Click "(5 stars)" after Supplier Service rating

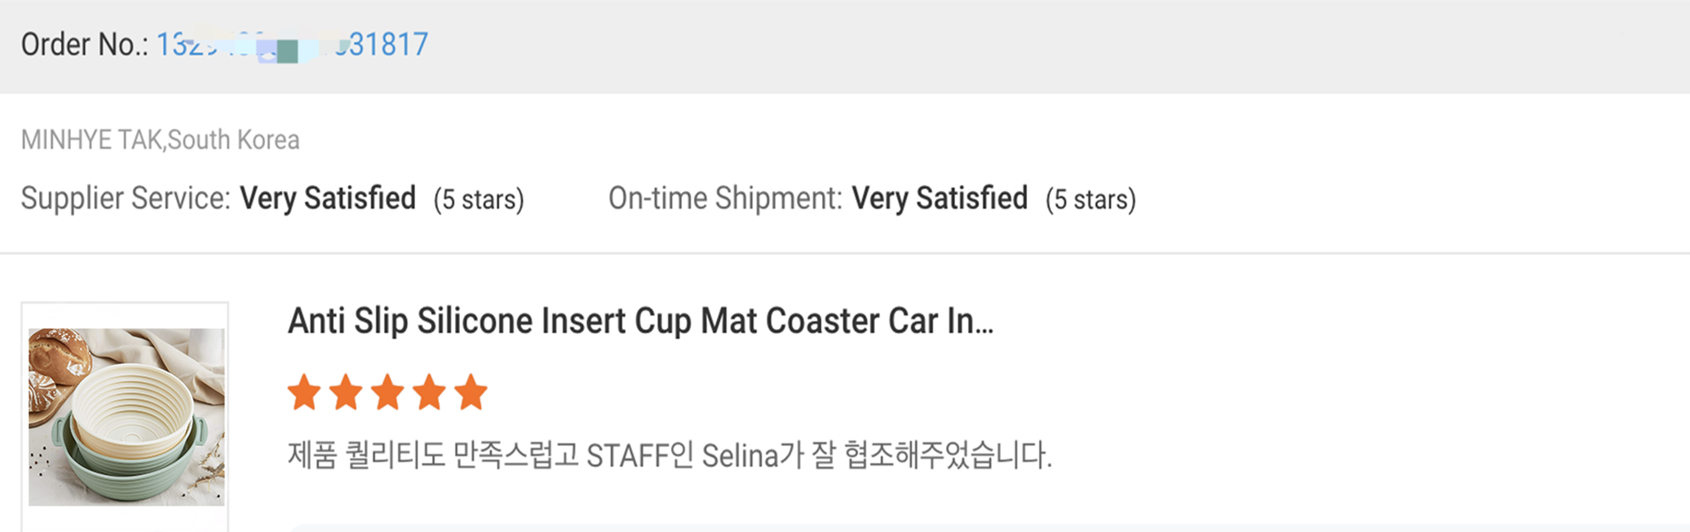(479, 199)
